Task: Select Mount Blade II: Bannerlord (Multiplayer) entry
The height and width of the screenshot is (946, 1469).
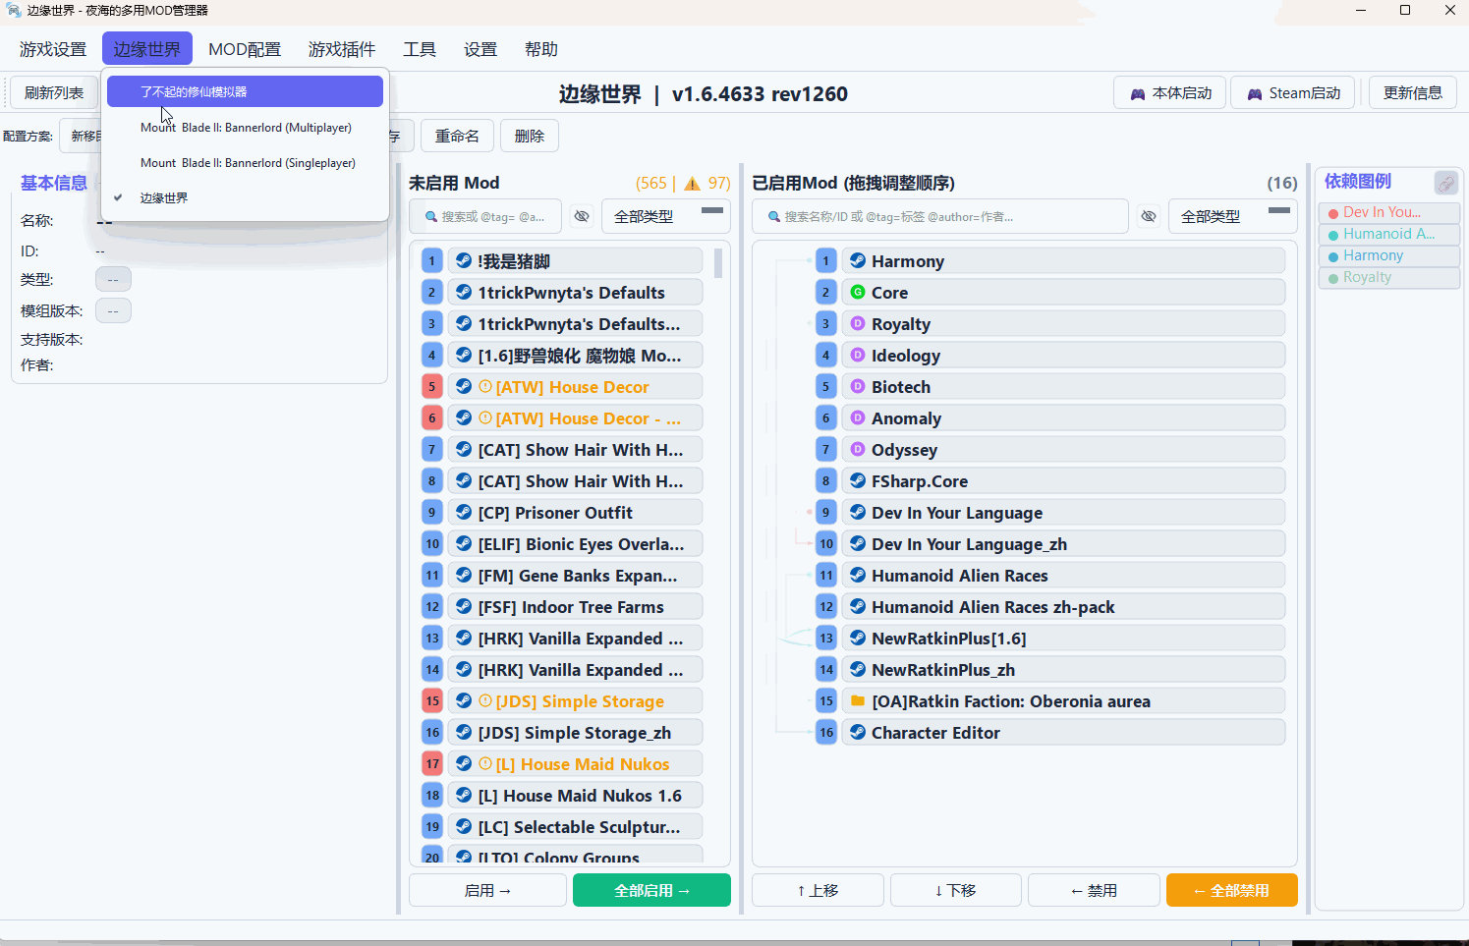Action: 245,128
